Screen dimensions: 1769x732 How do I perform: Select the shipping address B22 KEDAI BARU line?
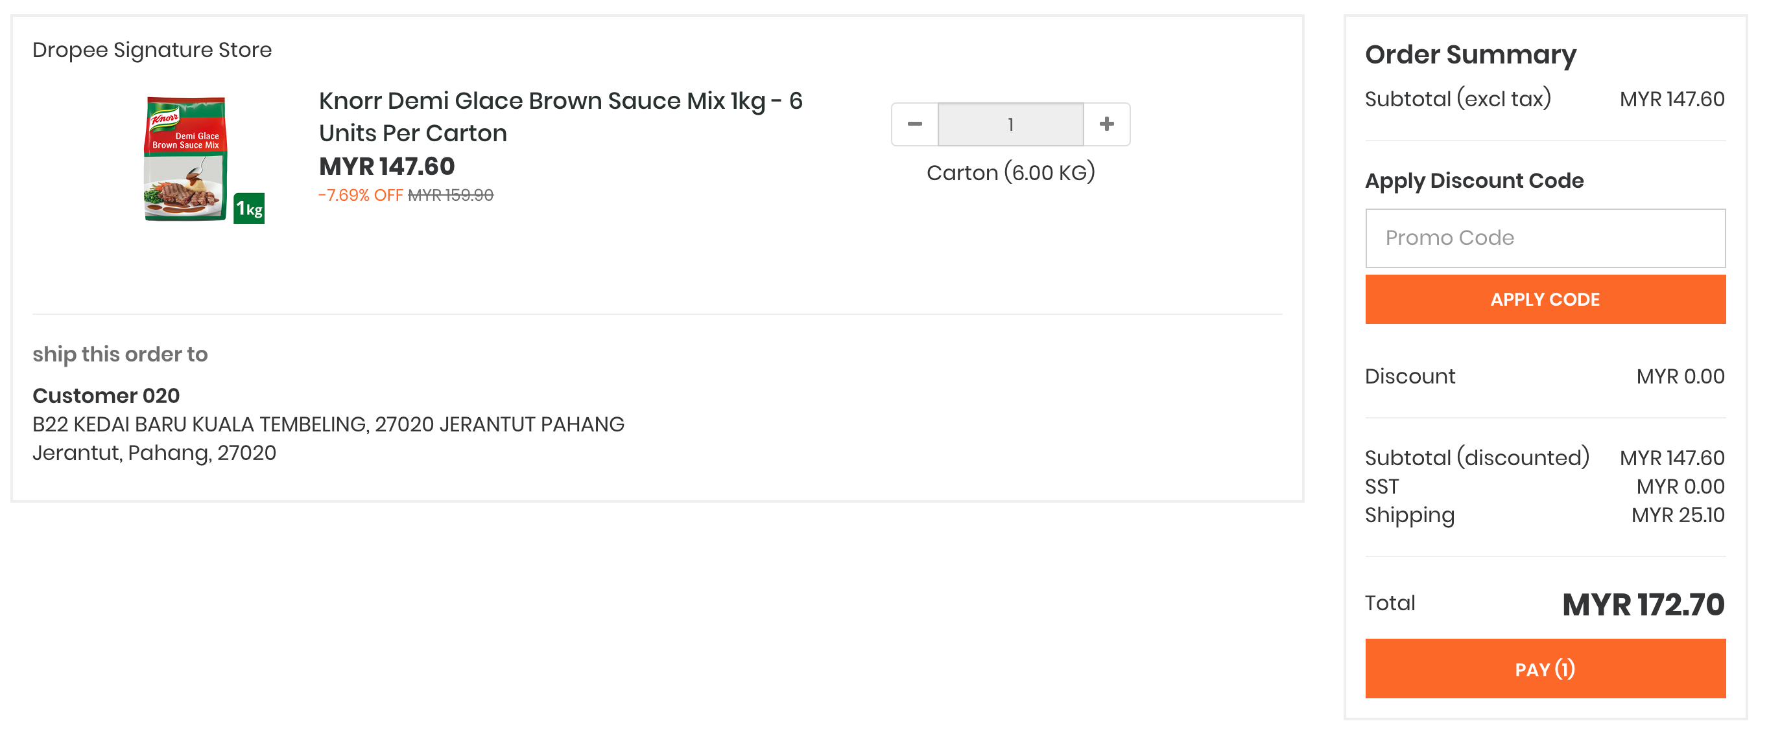(x=328, y=425)
